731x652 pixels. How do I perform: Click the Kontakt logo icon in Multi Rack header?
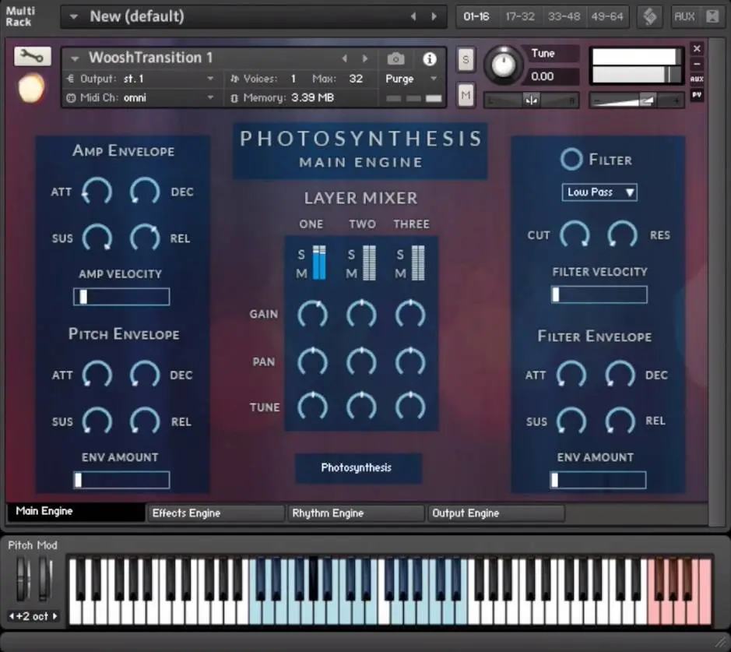650,17
